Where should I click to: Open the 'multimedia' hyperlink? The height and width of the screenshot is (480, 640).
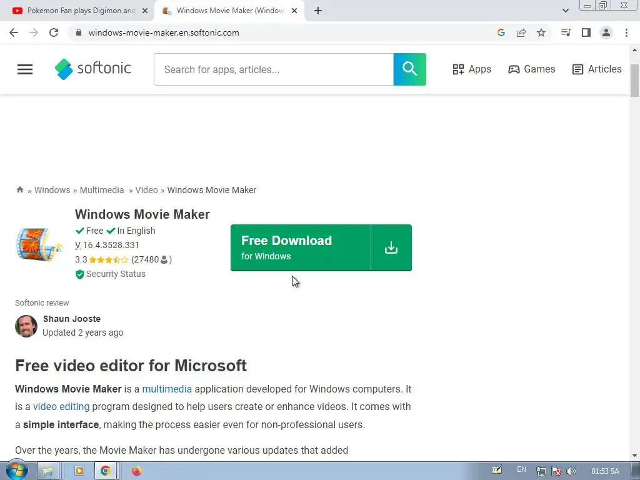[x=167, y=389]
